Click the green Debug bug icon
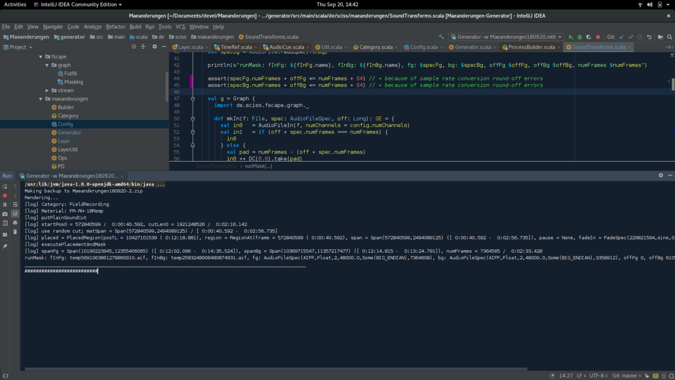This screenshot has height=380, width=675. 579,37
